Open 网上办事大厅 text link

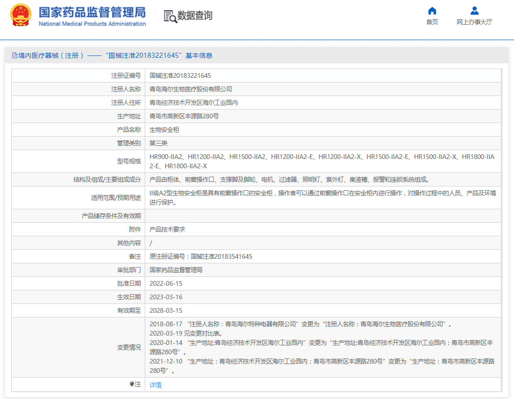click(x=474, y=22)
